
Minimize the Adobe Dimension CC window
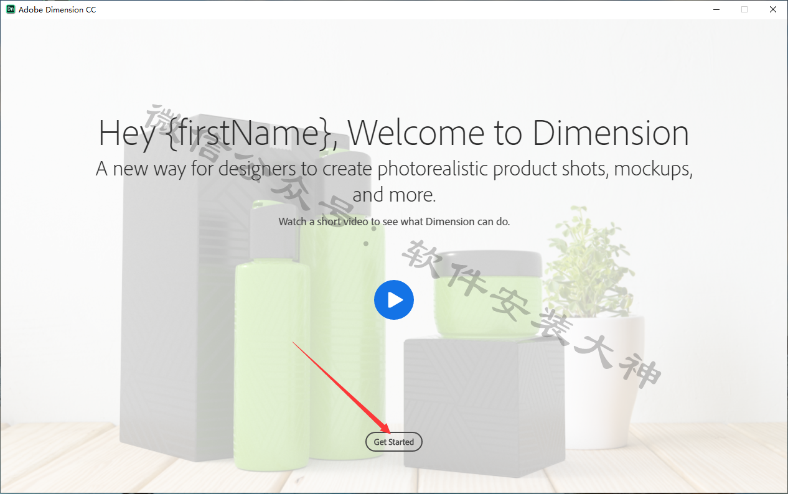[716, 9]
